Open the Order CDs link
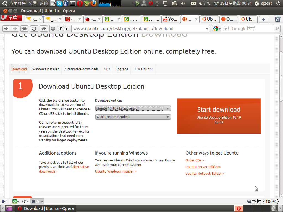The image size is (283, 212). [195, 160]
